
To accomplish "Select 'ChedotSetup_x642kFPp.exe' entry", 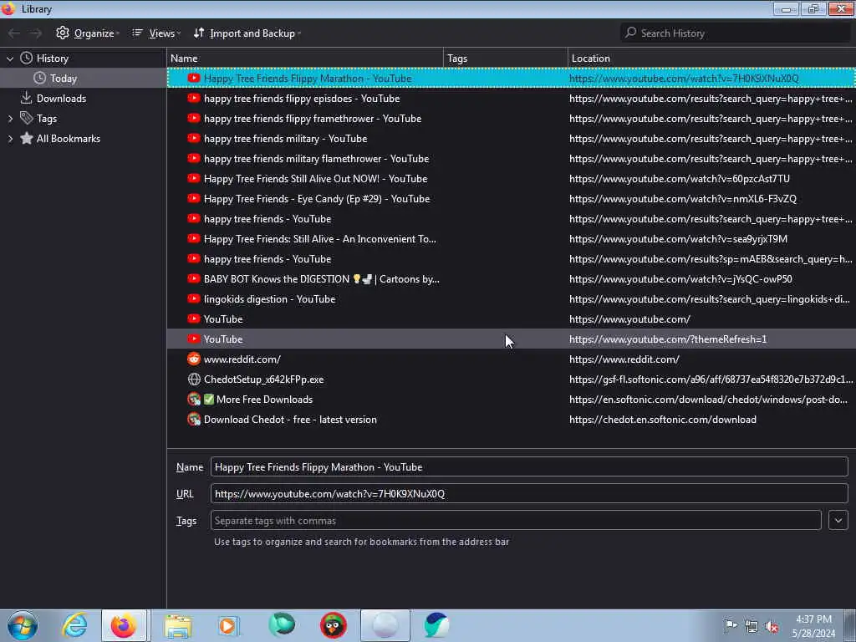I will click(512, 380).
